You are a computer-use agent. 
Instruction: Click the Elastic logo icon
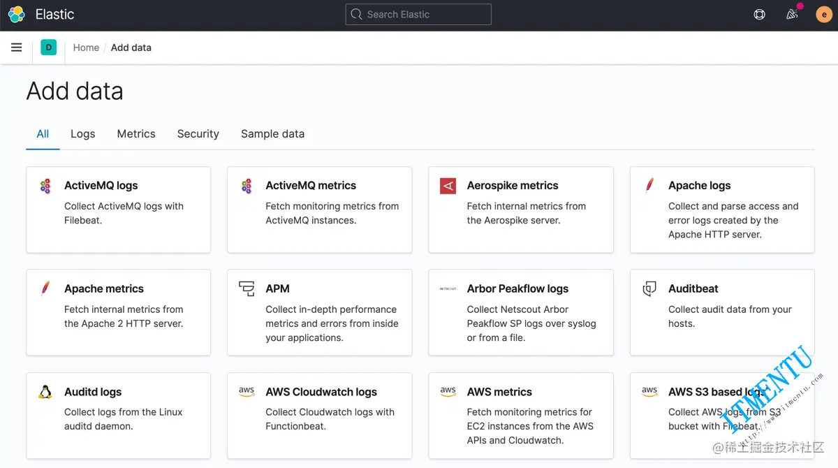(16, 14)
